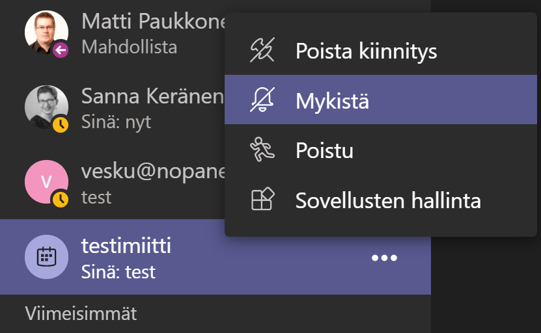Click the purple arrow status badge on Matti
The image size is (541, 333).
point(61,49)
